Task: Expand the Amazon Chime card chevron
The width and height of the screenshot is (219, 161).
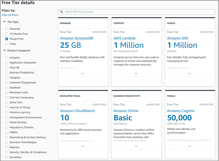Action: coord(136,146)
